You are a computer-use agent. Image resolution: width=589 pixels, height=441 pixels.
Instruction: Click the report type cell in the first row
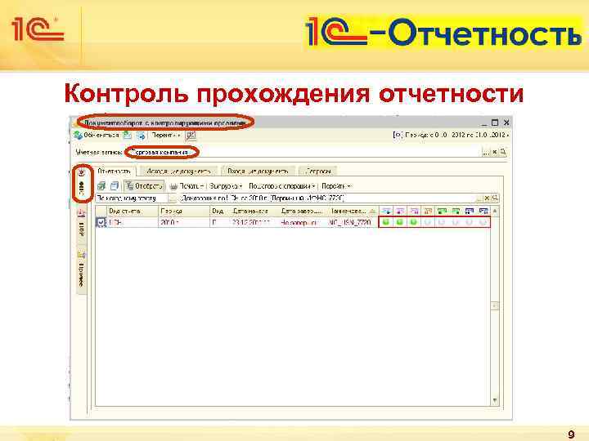pyautogui.click(x=133, y=222)
